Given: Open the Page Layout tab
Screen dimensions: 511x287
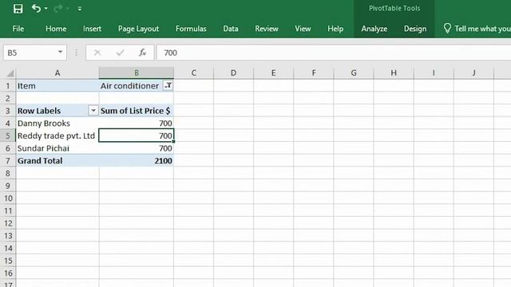Looking at the screenshot, I should click(138, 29).
